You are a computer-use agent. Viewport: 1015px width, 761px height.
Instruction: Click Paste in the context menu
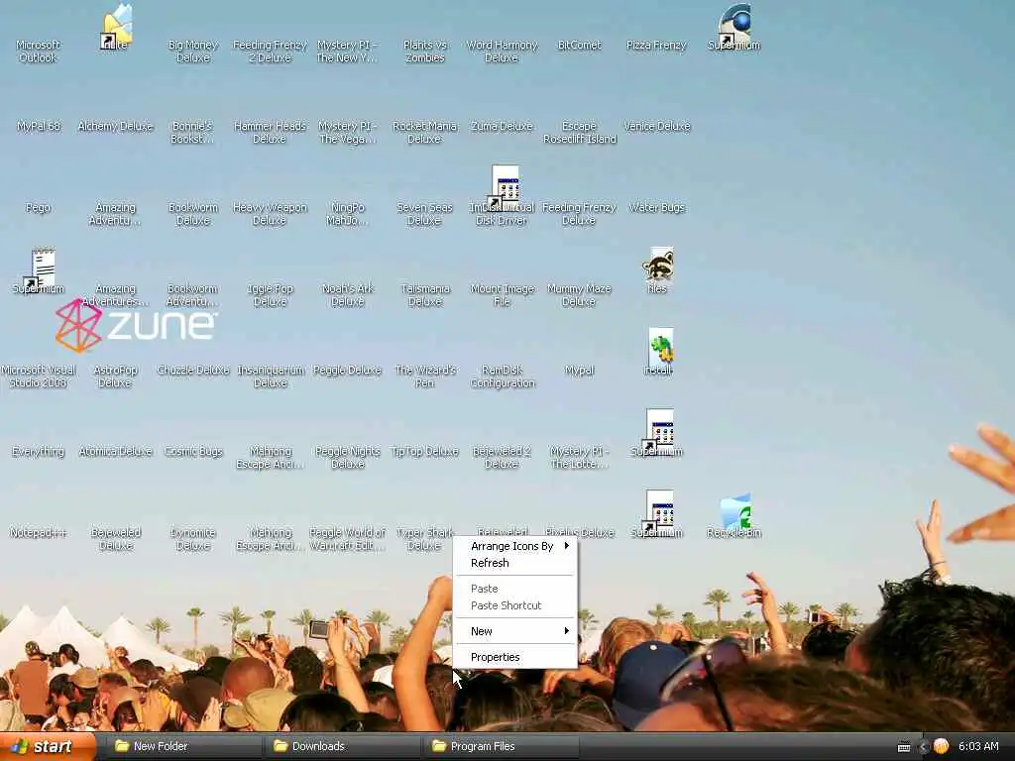[x=514, y=589]
